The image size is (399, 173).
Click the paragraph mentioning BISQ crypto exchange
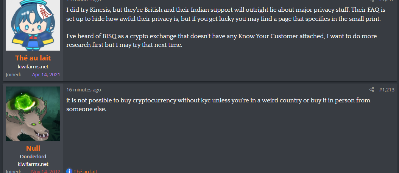(221, 40)
